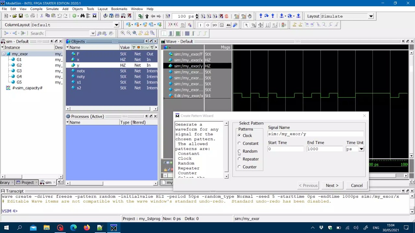Click the traffic-light wave icon

pos(284,25)
